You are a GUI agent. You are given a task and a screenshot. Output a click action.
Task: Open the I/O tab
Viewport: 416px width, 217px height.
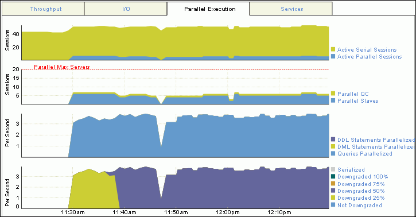point(126,9)
